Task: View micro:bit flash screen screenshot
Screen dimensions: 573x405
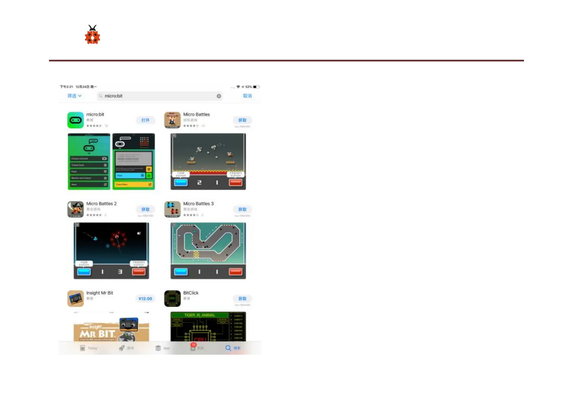Action: pyautogui.click(x=134, y=162)
